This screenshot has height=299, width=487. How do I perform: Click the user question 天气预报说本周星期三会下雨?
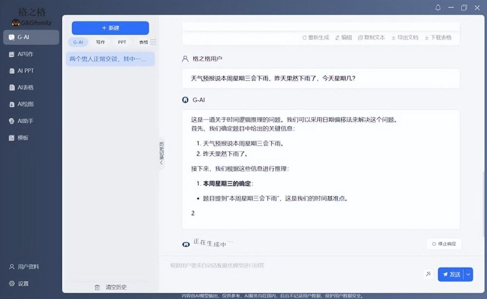(273, 78)
